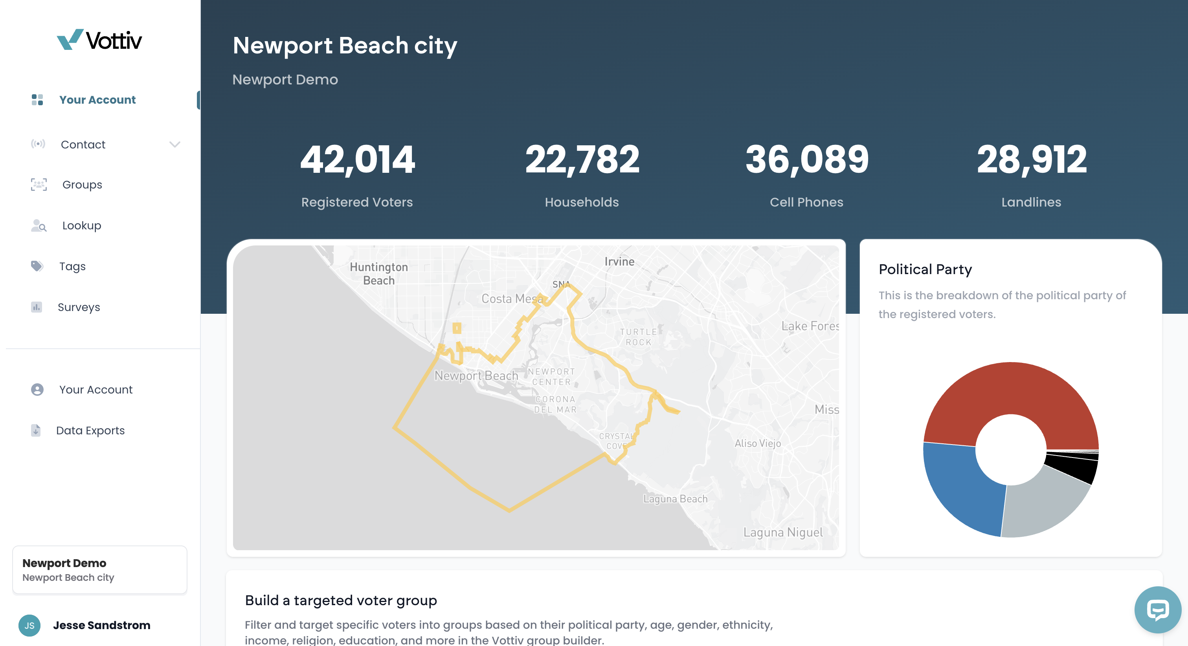The height and width of the screenshot is (646, 1188).
Task: Click the Political Party card title
Action: point(925,269)
